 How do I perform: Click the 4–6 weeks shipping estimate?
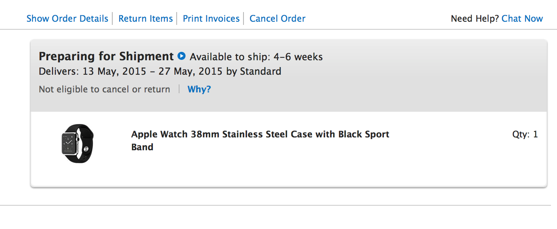click(304, 57)
